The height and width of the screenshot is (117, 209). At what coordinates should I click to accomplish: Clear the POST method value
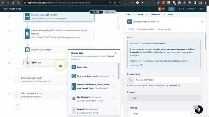point(191,114)
